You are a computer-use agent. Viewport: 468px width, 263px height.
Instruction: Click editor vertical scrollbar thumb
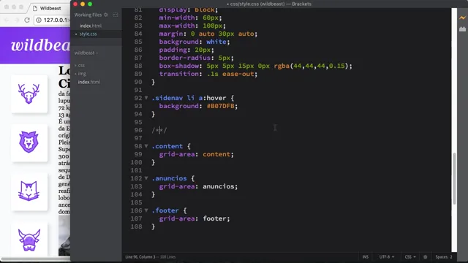tap(454, 178)
